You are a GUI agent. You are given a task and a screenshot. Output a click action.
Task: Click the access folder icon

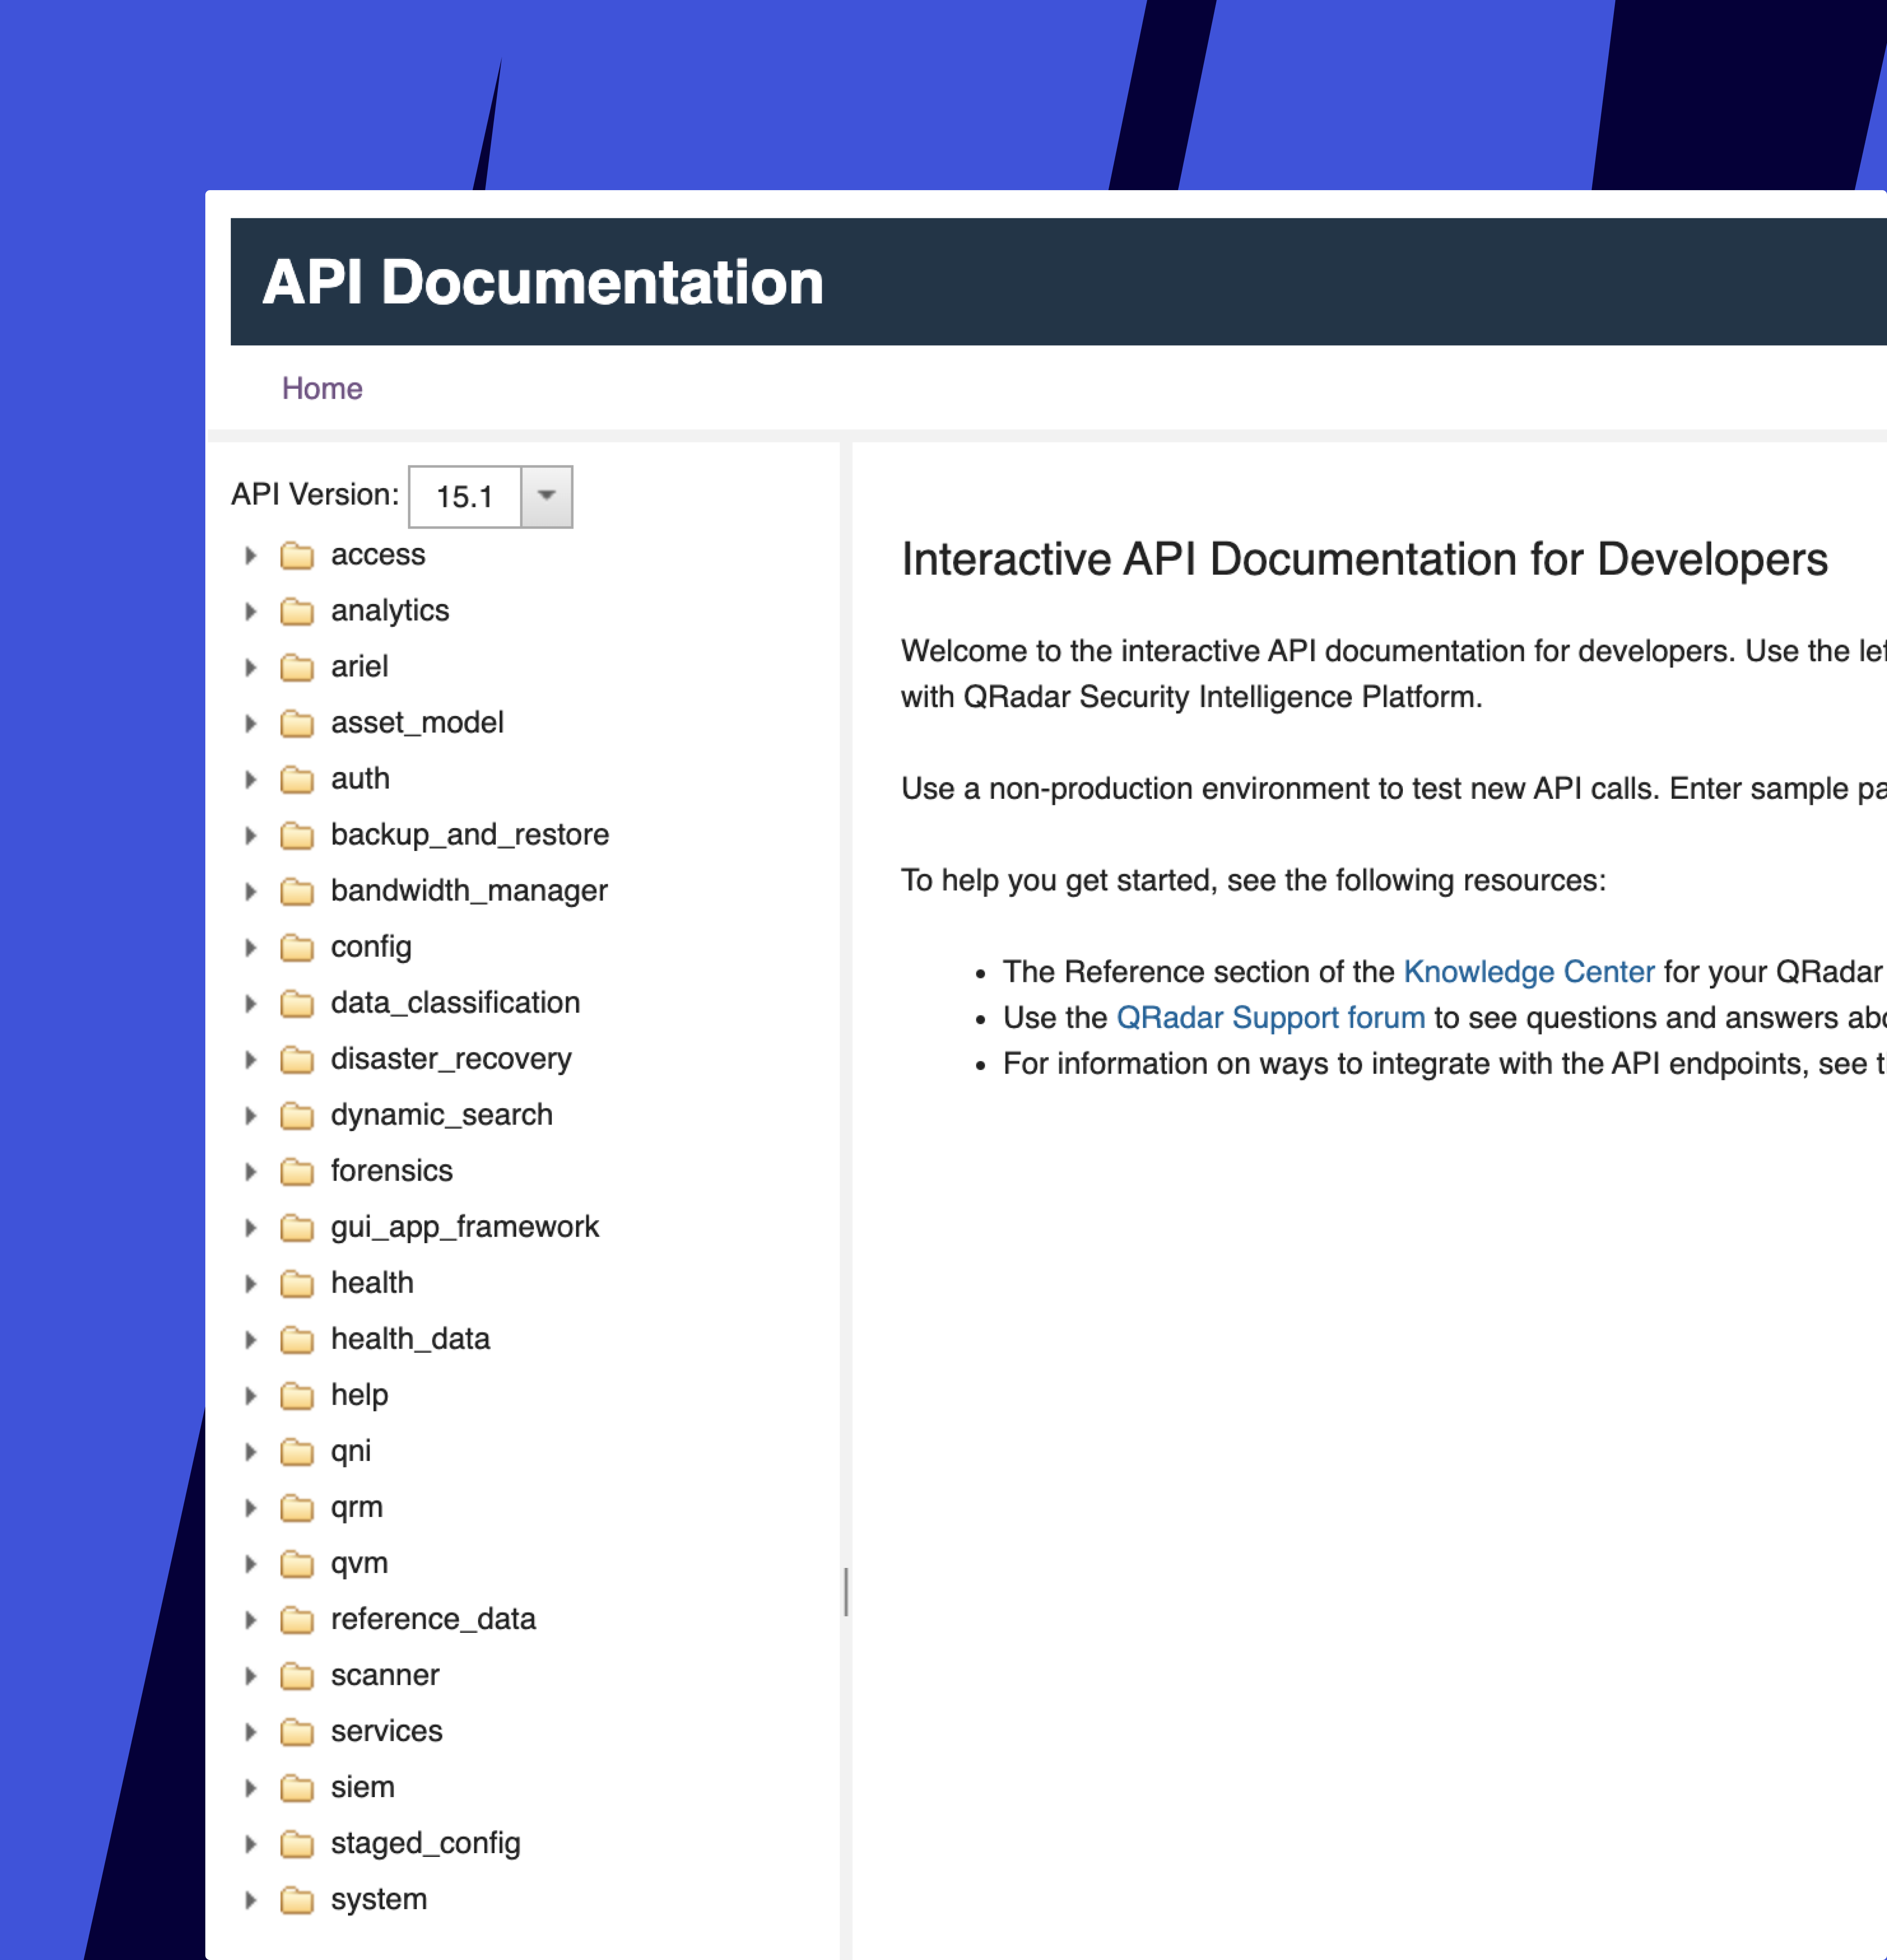tap(296, 555)
